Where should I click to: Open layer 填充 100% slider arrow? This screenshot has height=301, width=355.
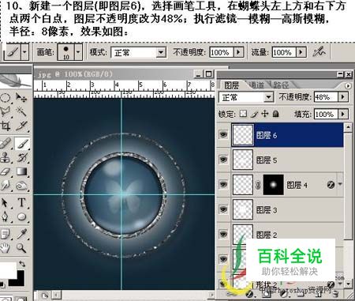click(342, 114)
